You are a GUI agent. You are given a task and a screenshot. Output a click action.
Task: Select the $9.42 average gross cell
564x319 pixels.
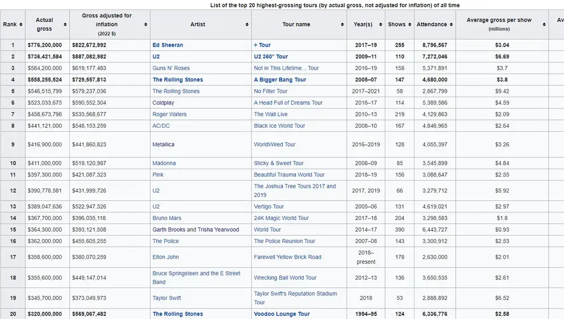point(502,91)
